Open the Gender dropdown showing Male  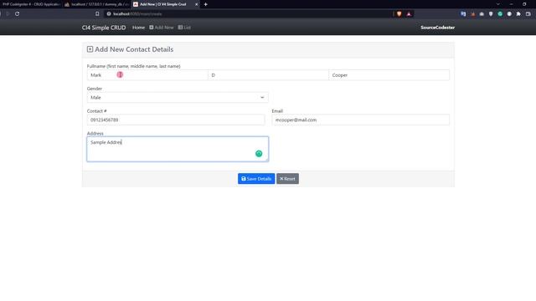coord(178,97)
